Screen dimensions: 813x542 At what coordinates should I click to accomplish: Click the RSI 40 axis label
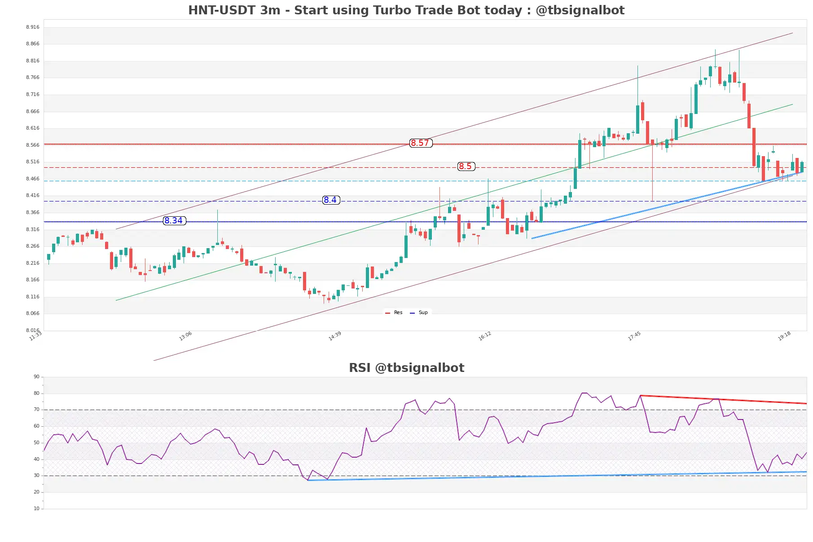[x=37, y=459]
